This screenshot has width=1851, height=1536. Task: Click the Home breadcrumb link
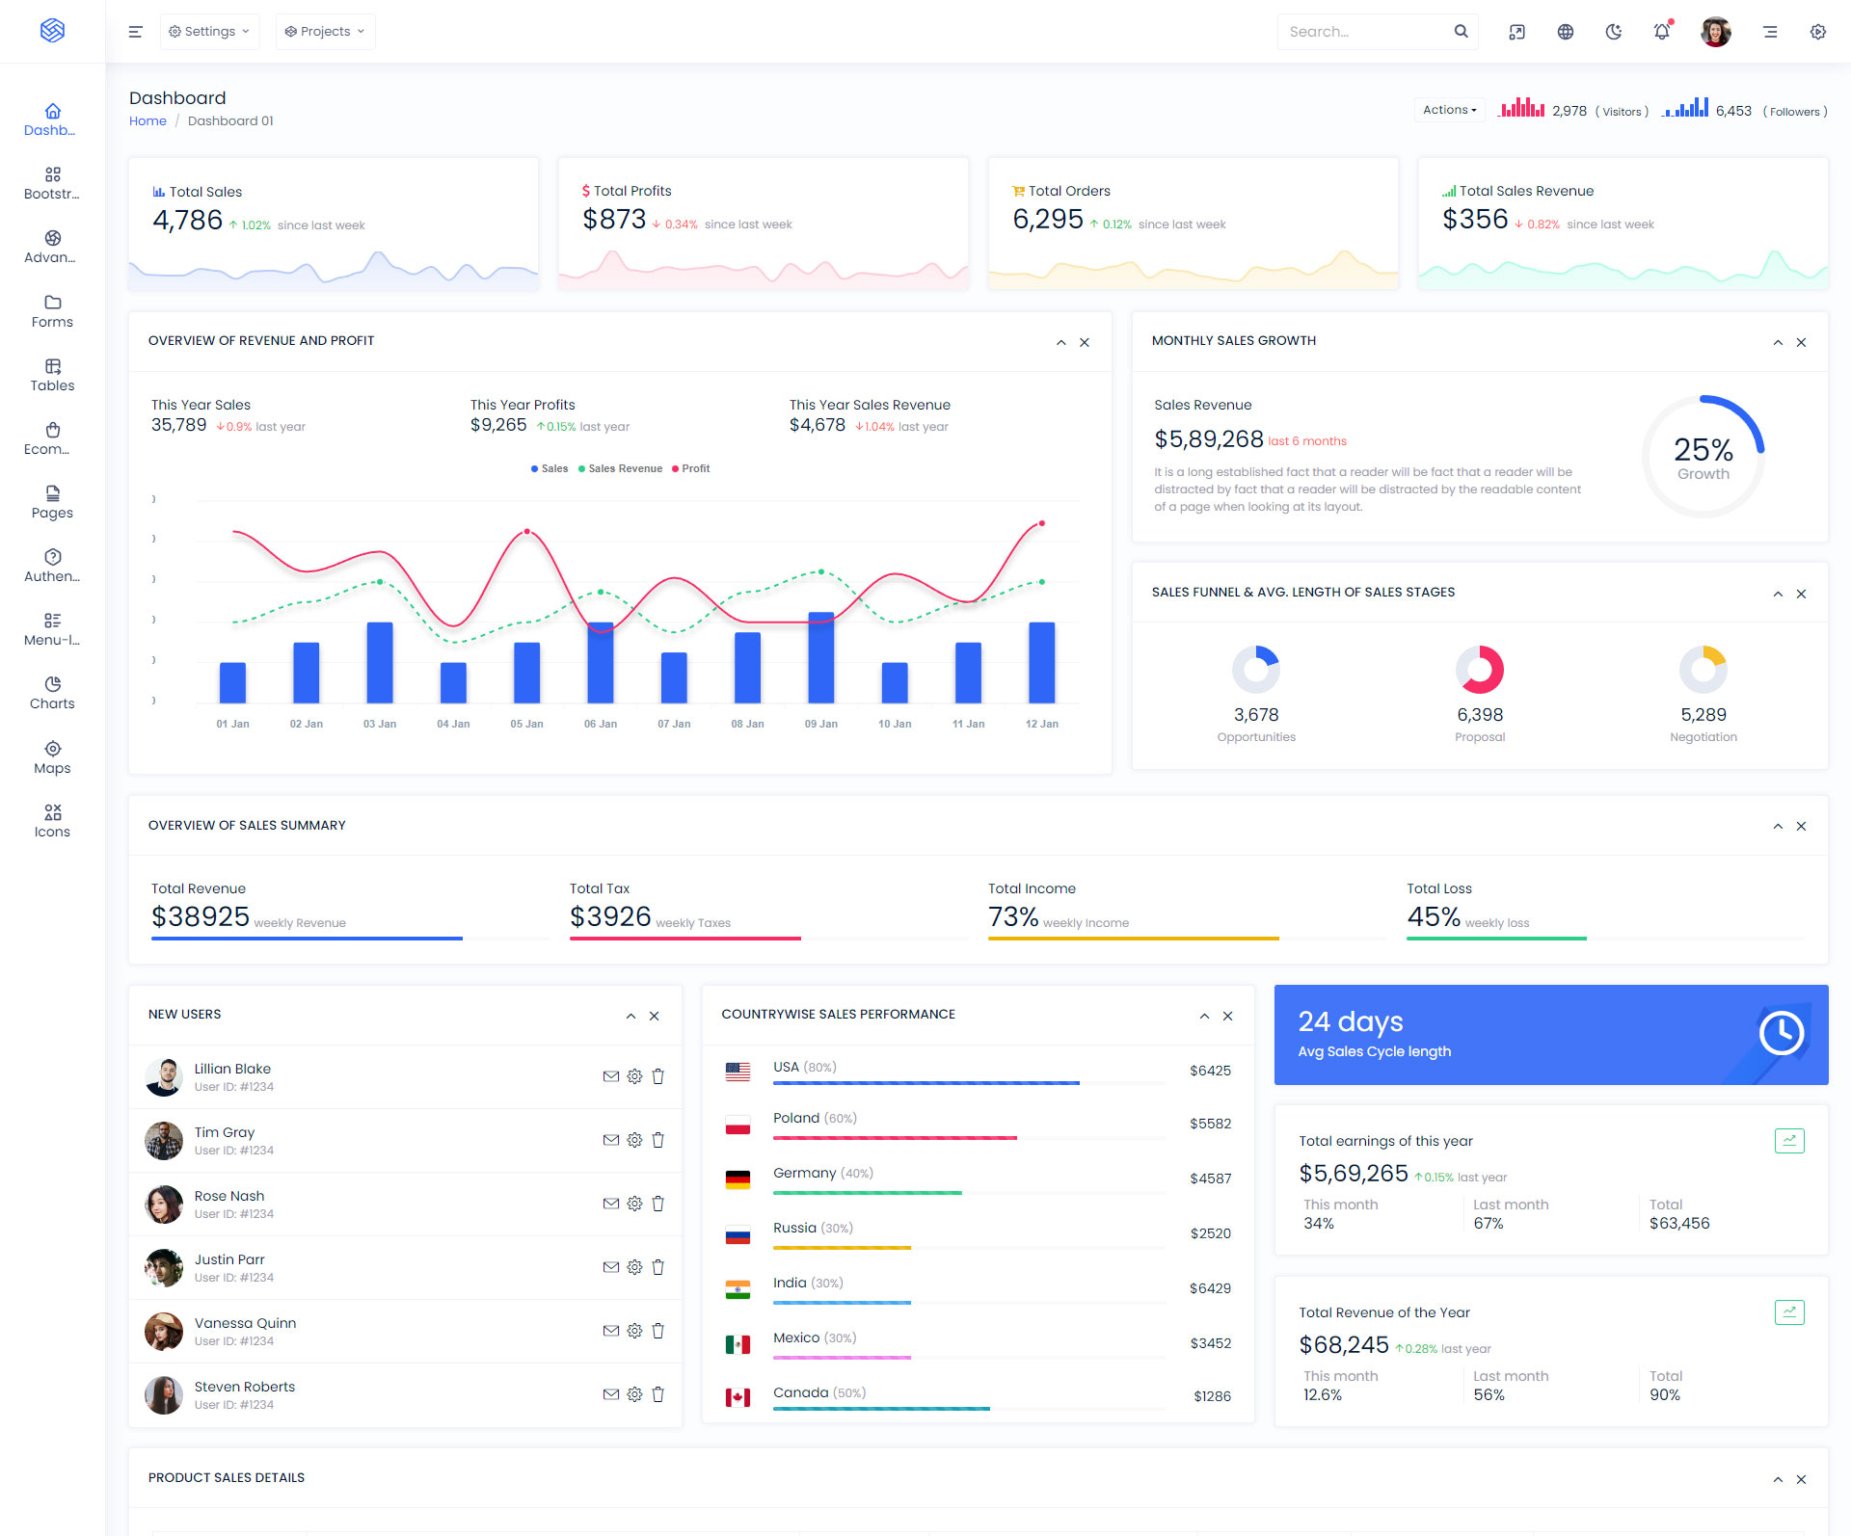click(148, 121)
